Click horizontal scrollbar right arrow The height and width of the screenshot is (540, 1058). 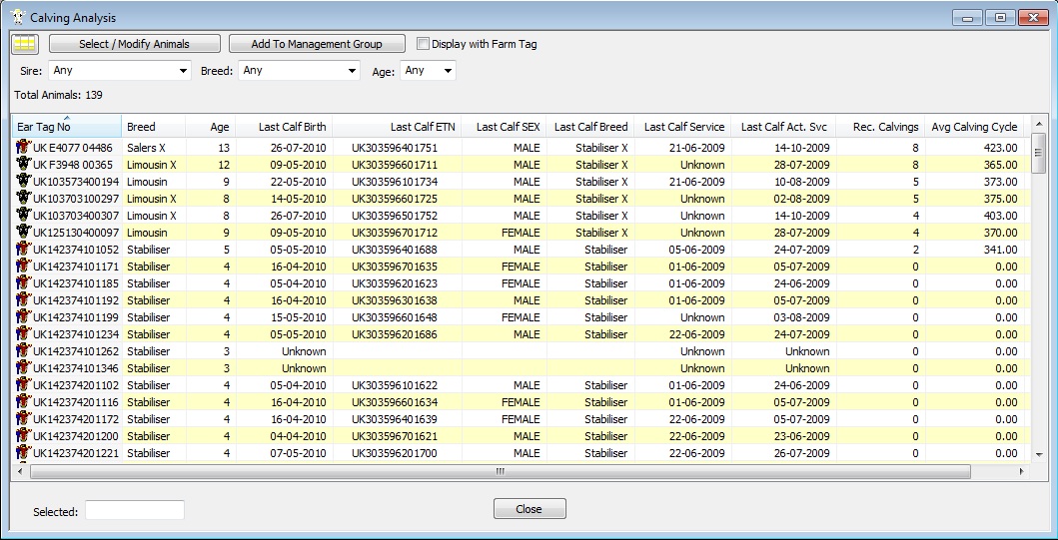(1022, 471)
